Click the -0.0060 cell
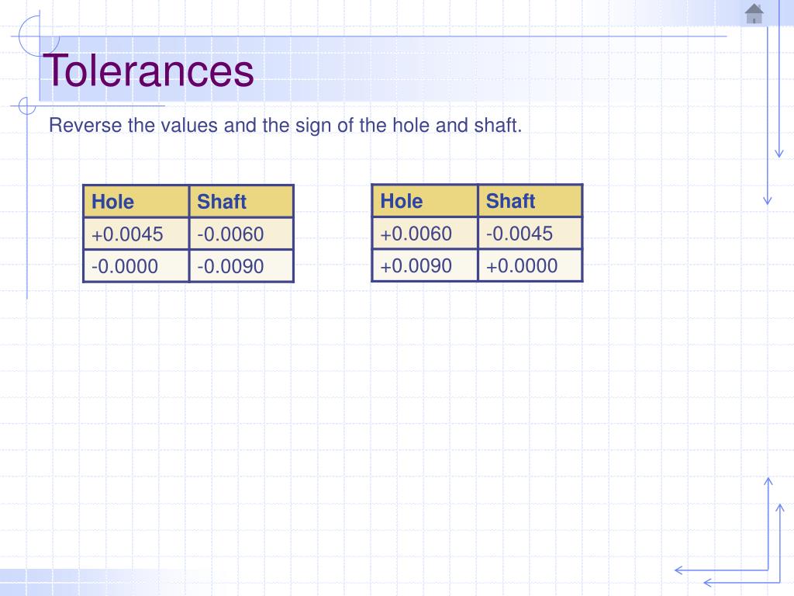The width and height of the screenshot is (794, 596). [x=241, y=234]
